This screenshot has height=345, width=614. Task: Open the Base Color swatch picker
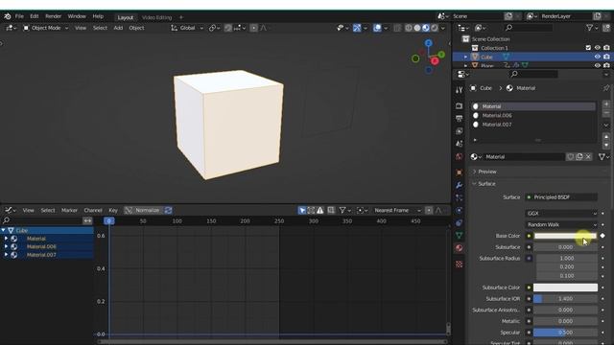click(565, 236)
